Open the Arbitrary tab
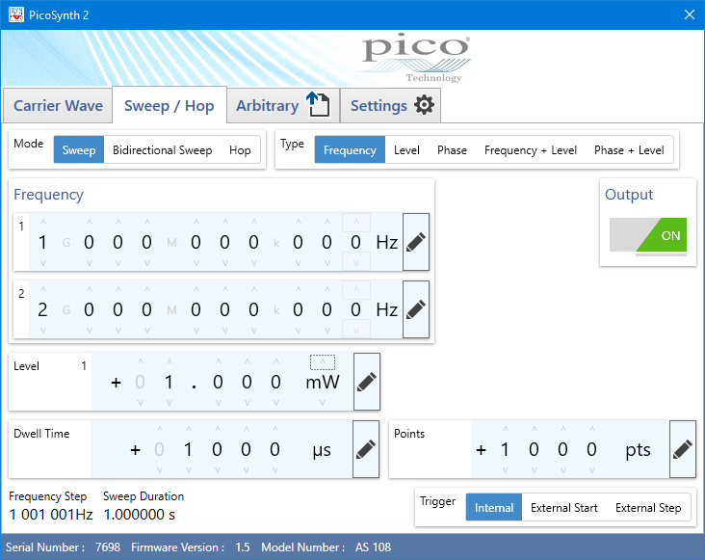Screen dimensions: 705x560 pyautogui.click(x=267, y=106)
